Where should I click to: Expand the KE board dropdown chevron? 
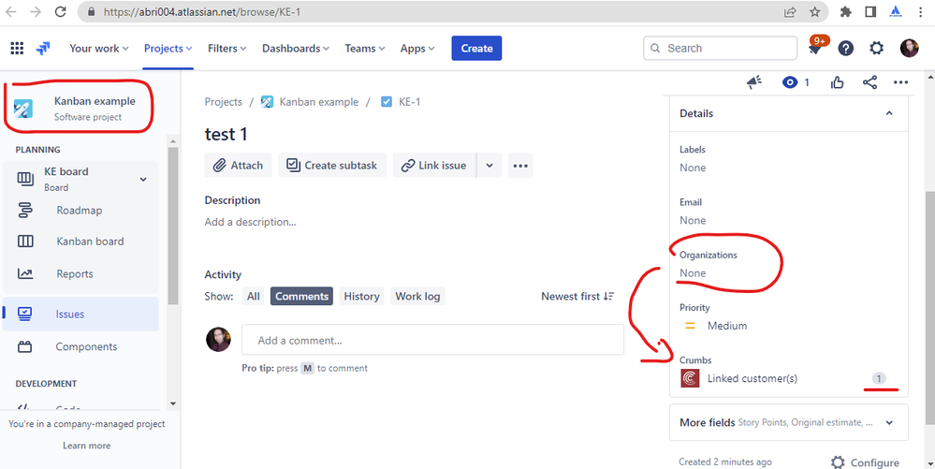[x=143, y=179]
